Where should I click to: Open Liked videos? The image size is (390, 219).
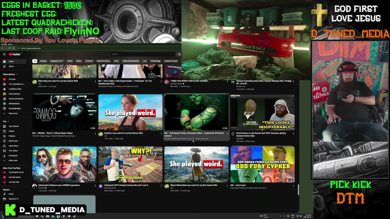point(14,146)
